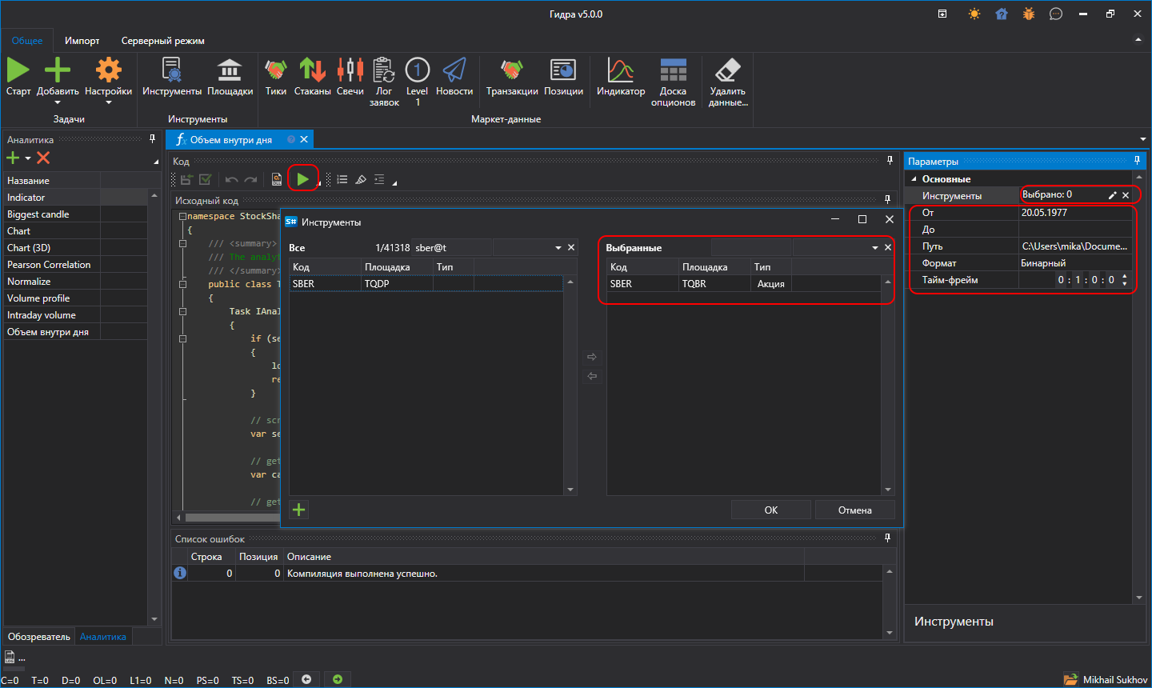Viewport: 1152px width, 688px height.
Task: Move selection right with the arrow in dialog
Action: pos(592,357)
